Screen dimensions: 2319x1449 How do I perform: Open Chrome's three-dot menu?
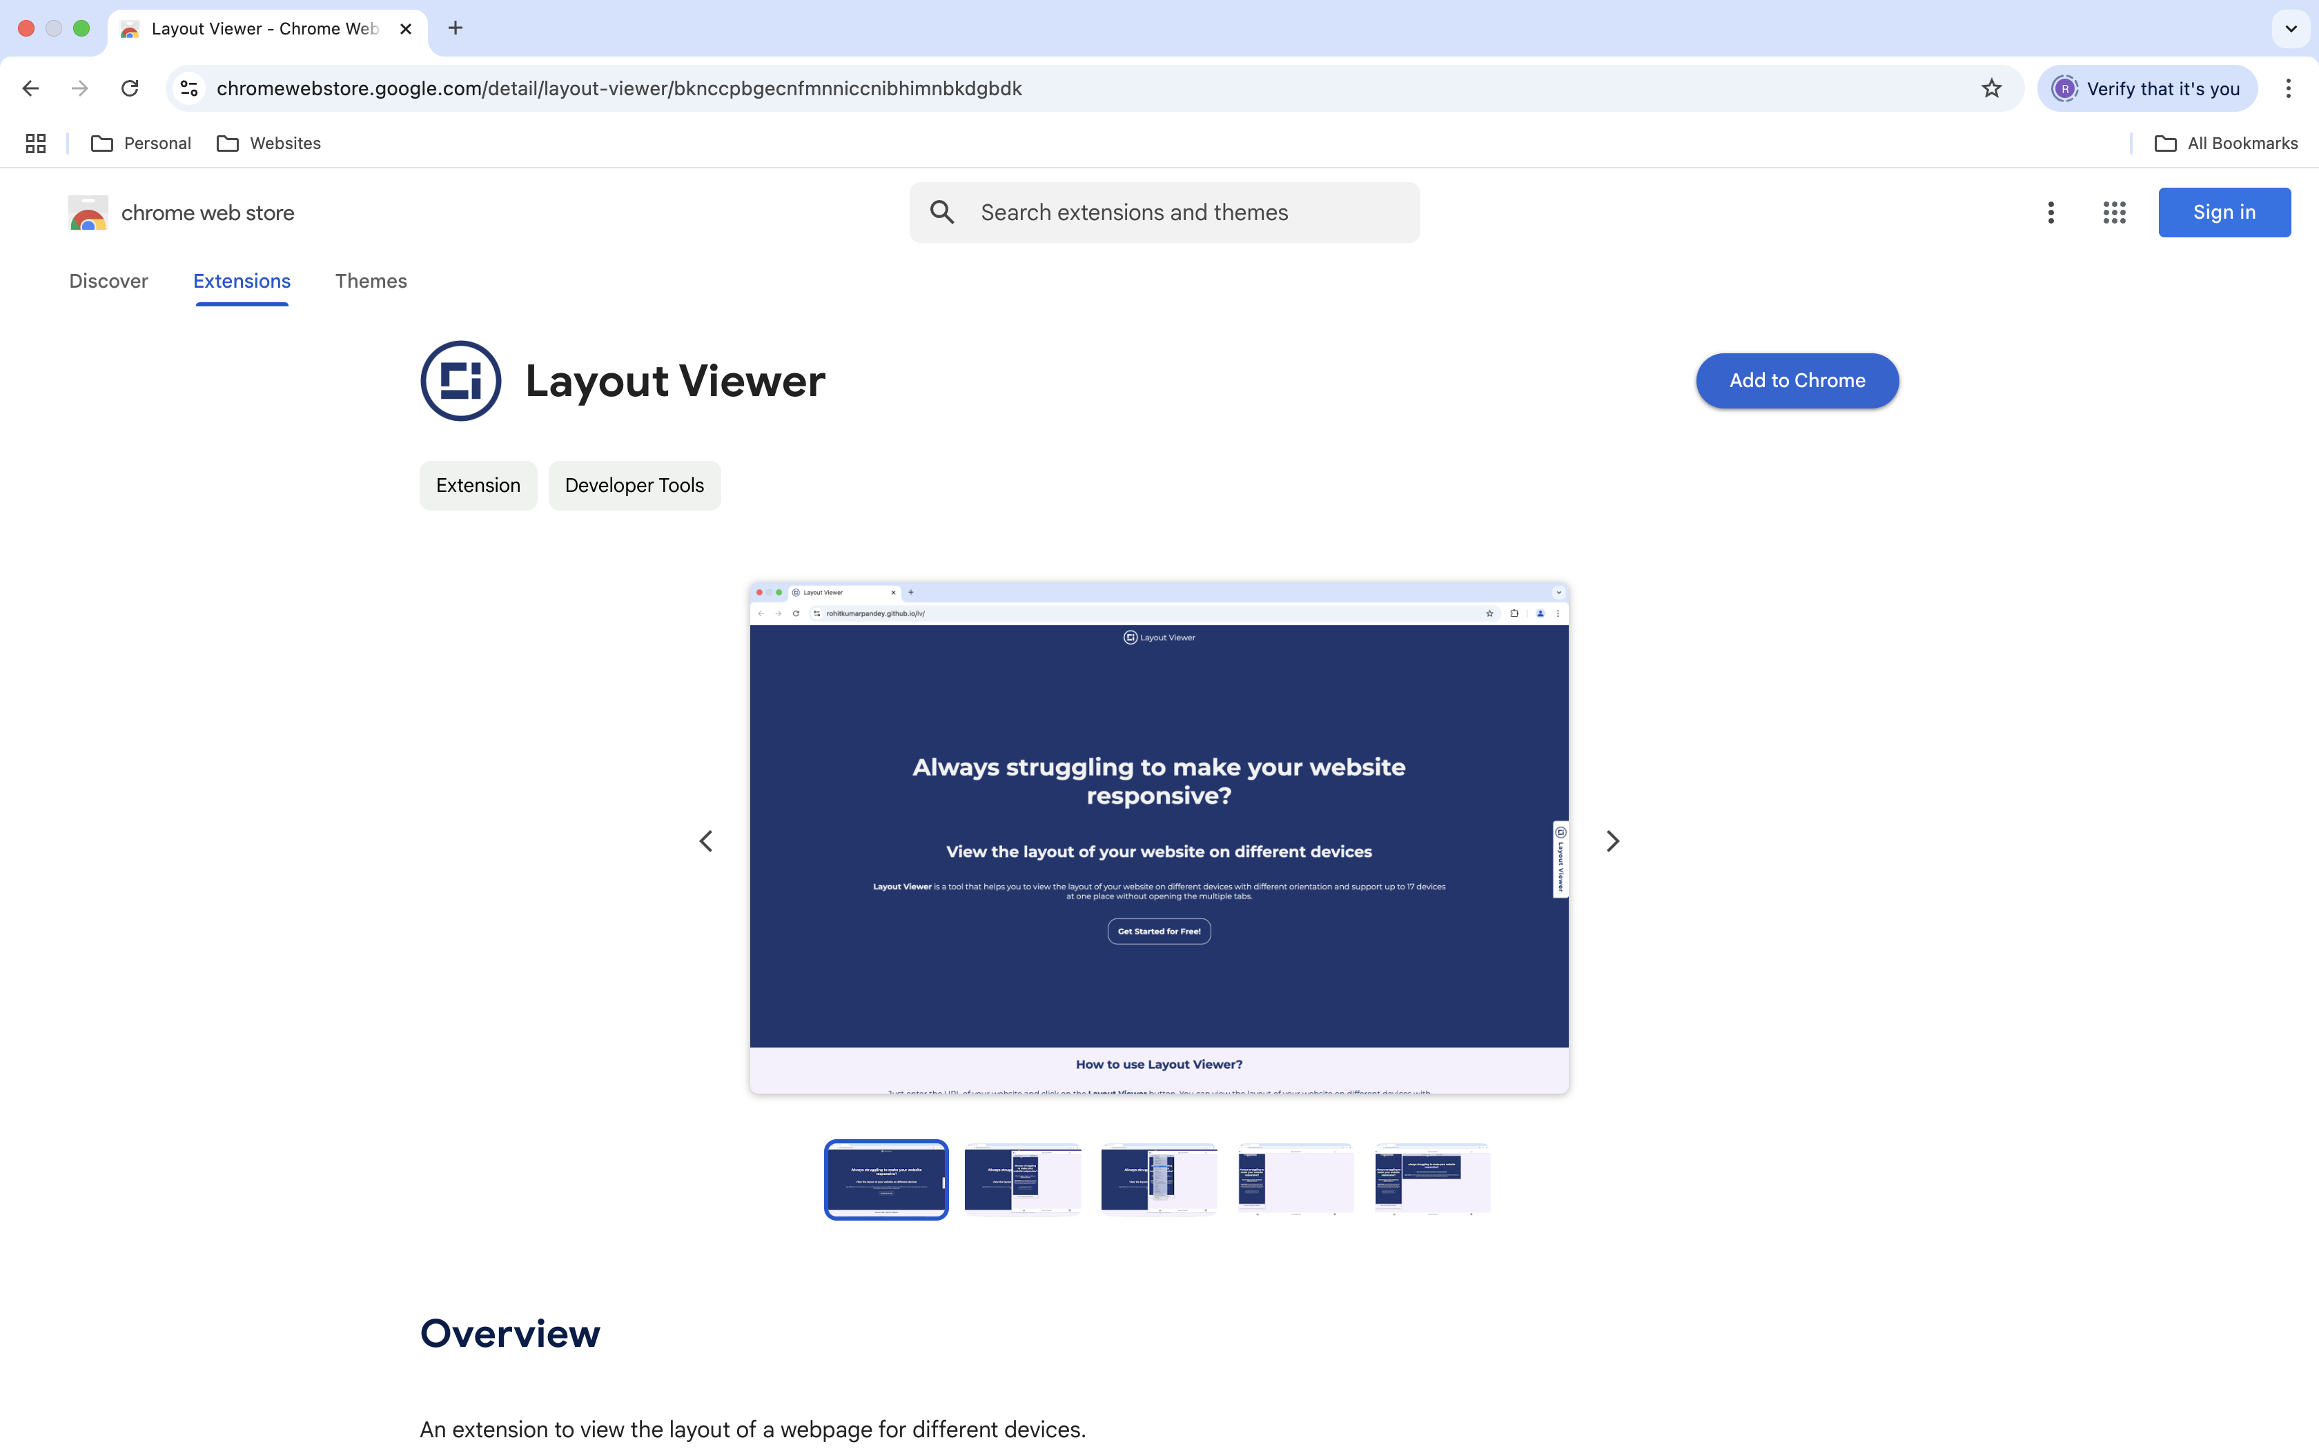coord(2289,88)
